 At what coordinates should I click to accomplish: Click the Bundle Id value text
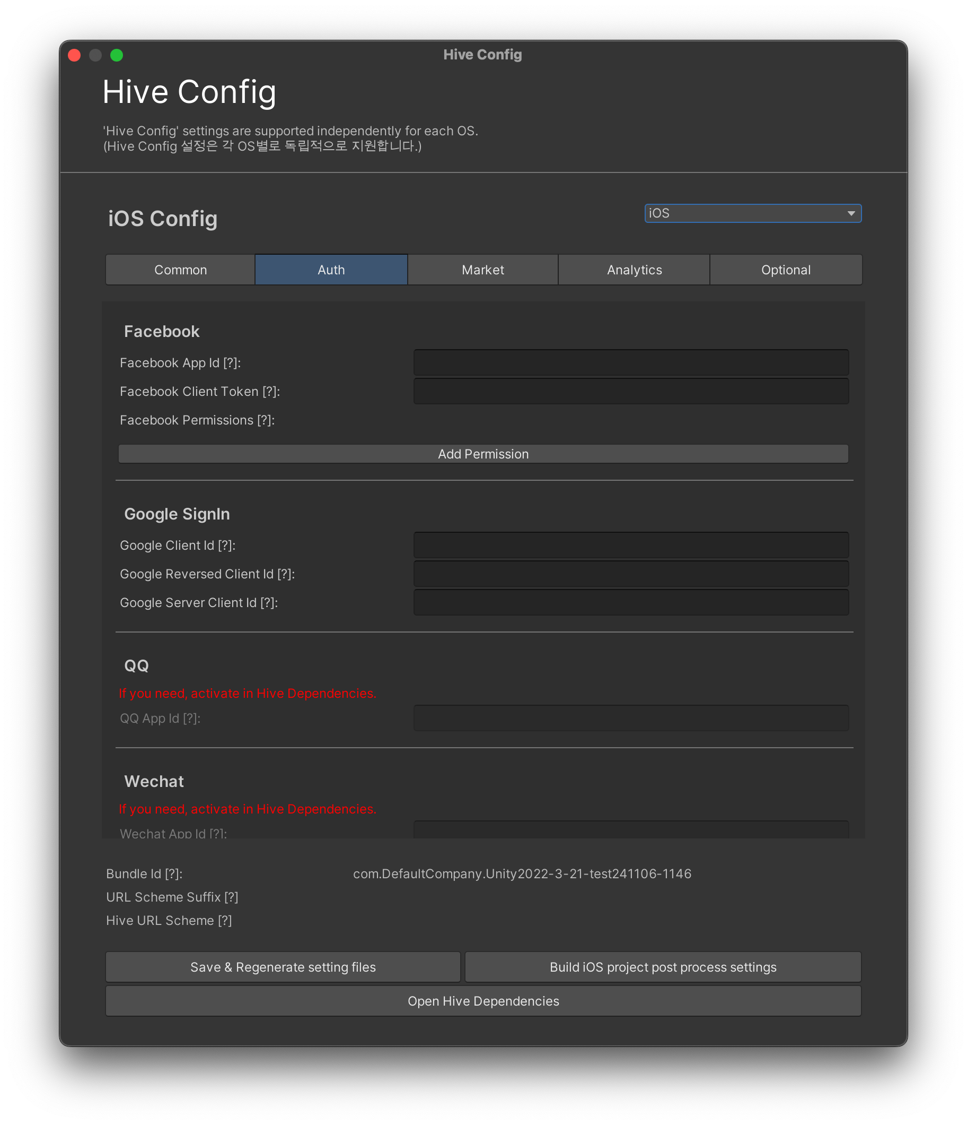click(x=522, y=873)
